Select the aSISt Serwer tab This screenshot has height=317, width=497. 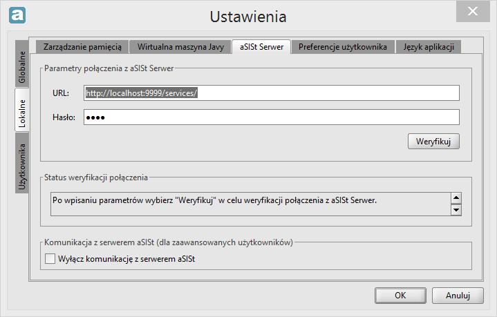[x=261, y=47]
